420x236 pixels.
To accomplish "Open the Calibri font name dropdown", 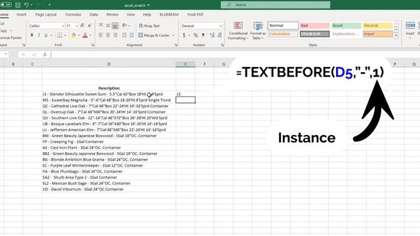I will pyautogui.click(x=63, y=26).
